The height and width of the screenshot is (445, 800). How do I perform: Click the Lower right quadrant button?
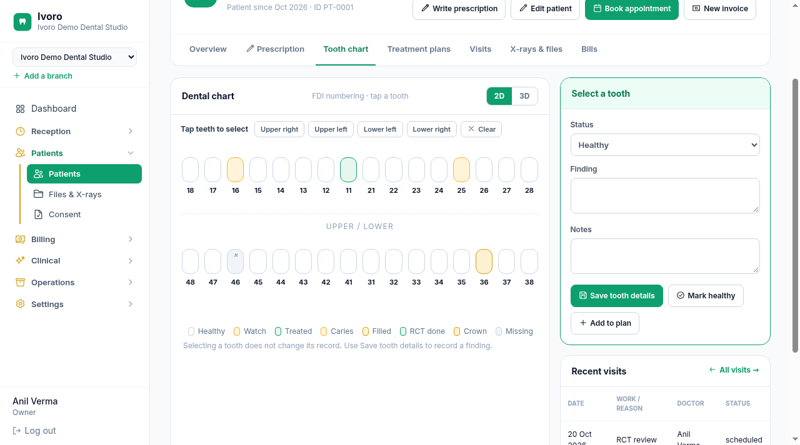(431, 129)
